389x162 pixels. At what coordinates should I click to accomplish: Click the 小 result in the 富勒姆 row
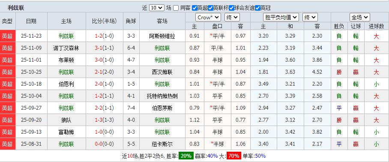(376, 132)
